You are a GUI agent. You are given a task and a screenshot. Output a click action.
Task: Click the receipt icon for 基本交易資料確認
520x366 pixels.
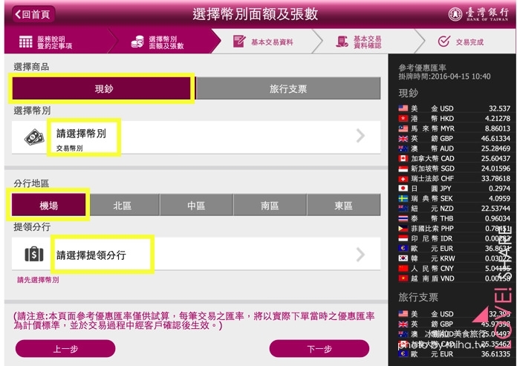(342, 42)
